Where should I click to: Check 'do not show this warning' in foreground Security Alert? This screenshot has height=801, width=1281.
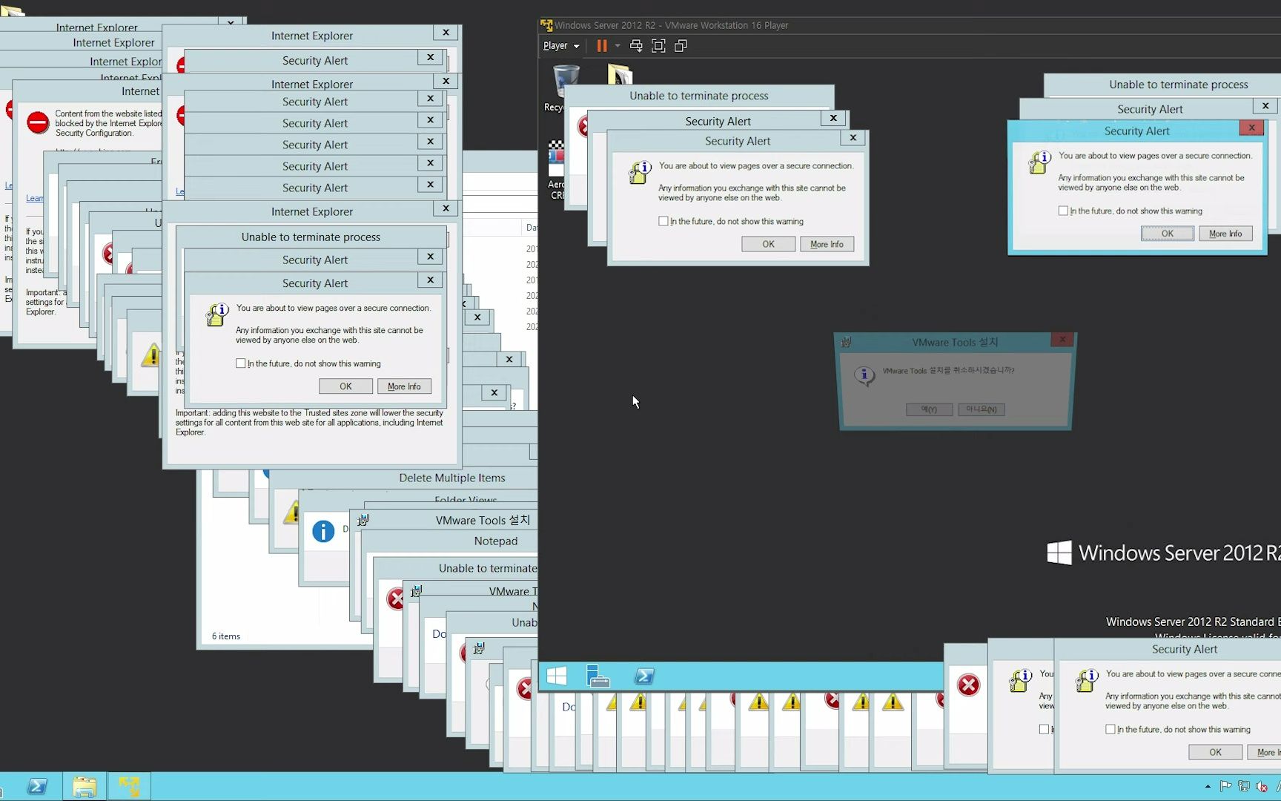pos(241,363)
